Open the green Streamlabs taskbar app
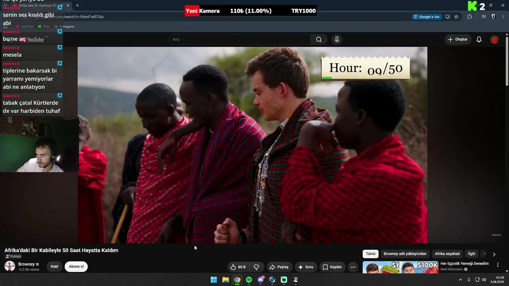Viewport: 509px width, 286px height. pos(284,280)
